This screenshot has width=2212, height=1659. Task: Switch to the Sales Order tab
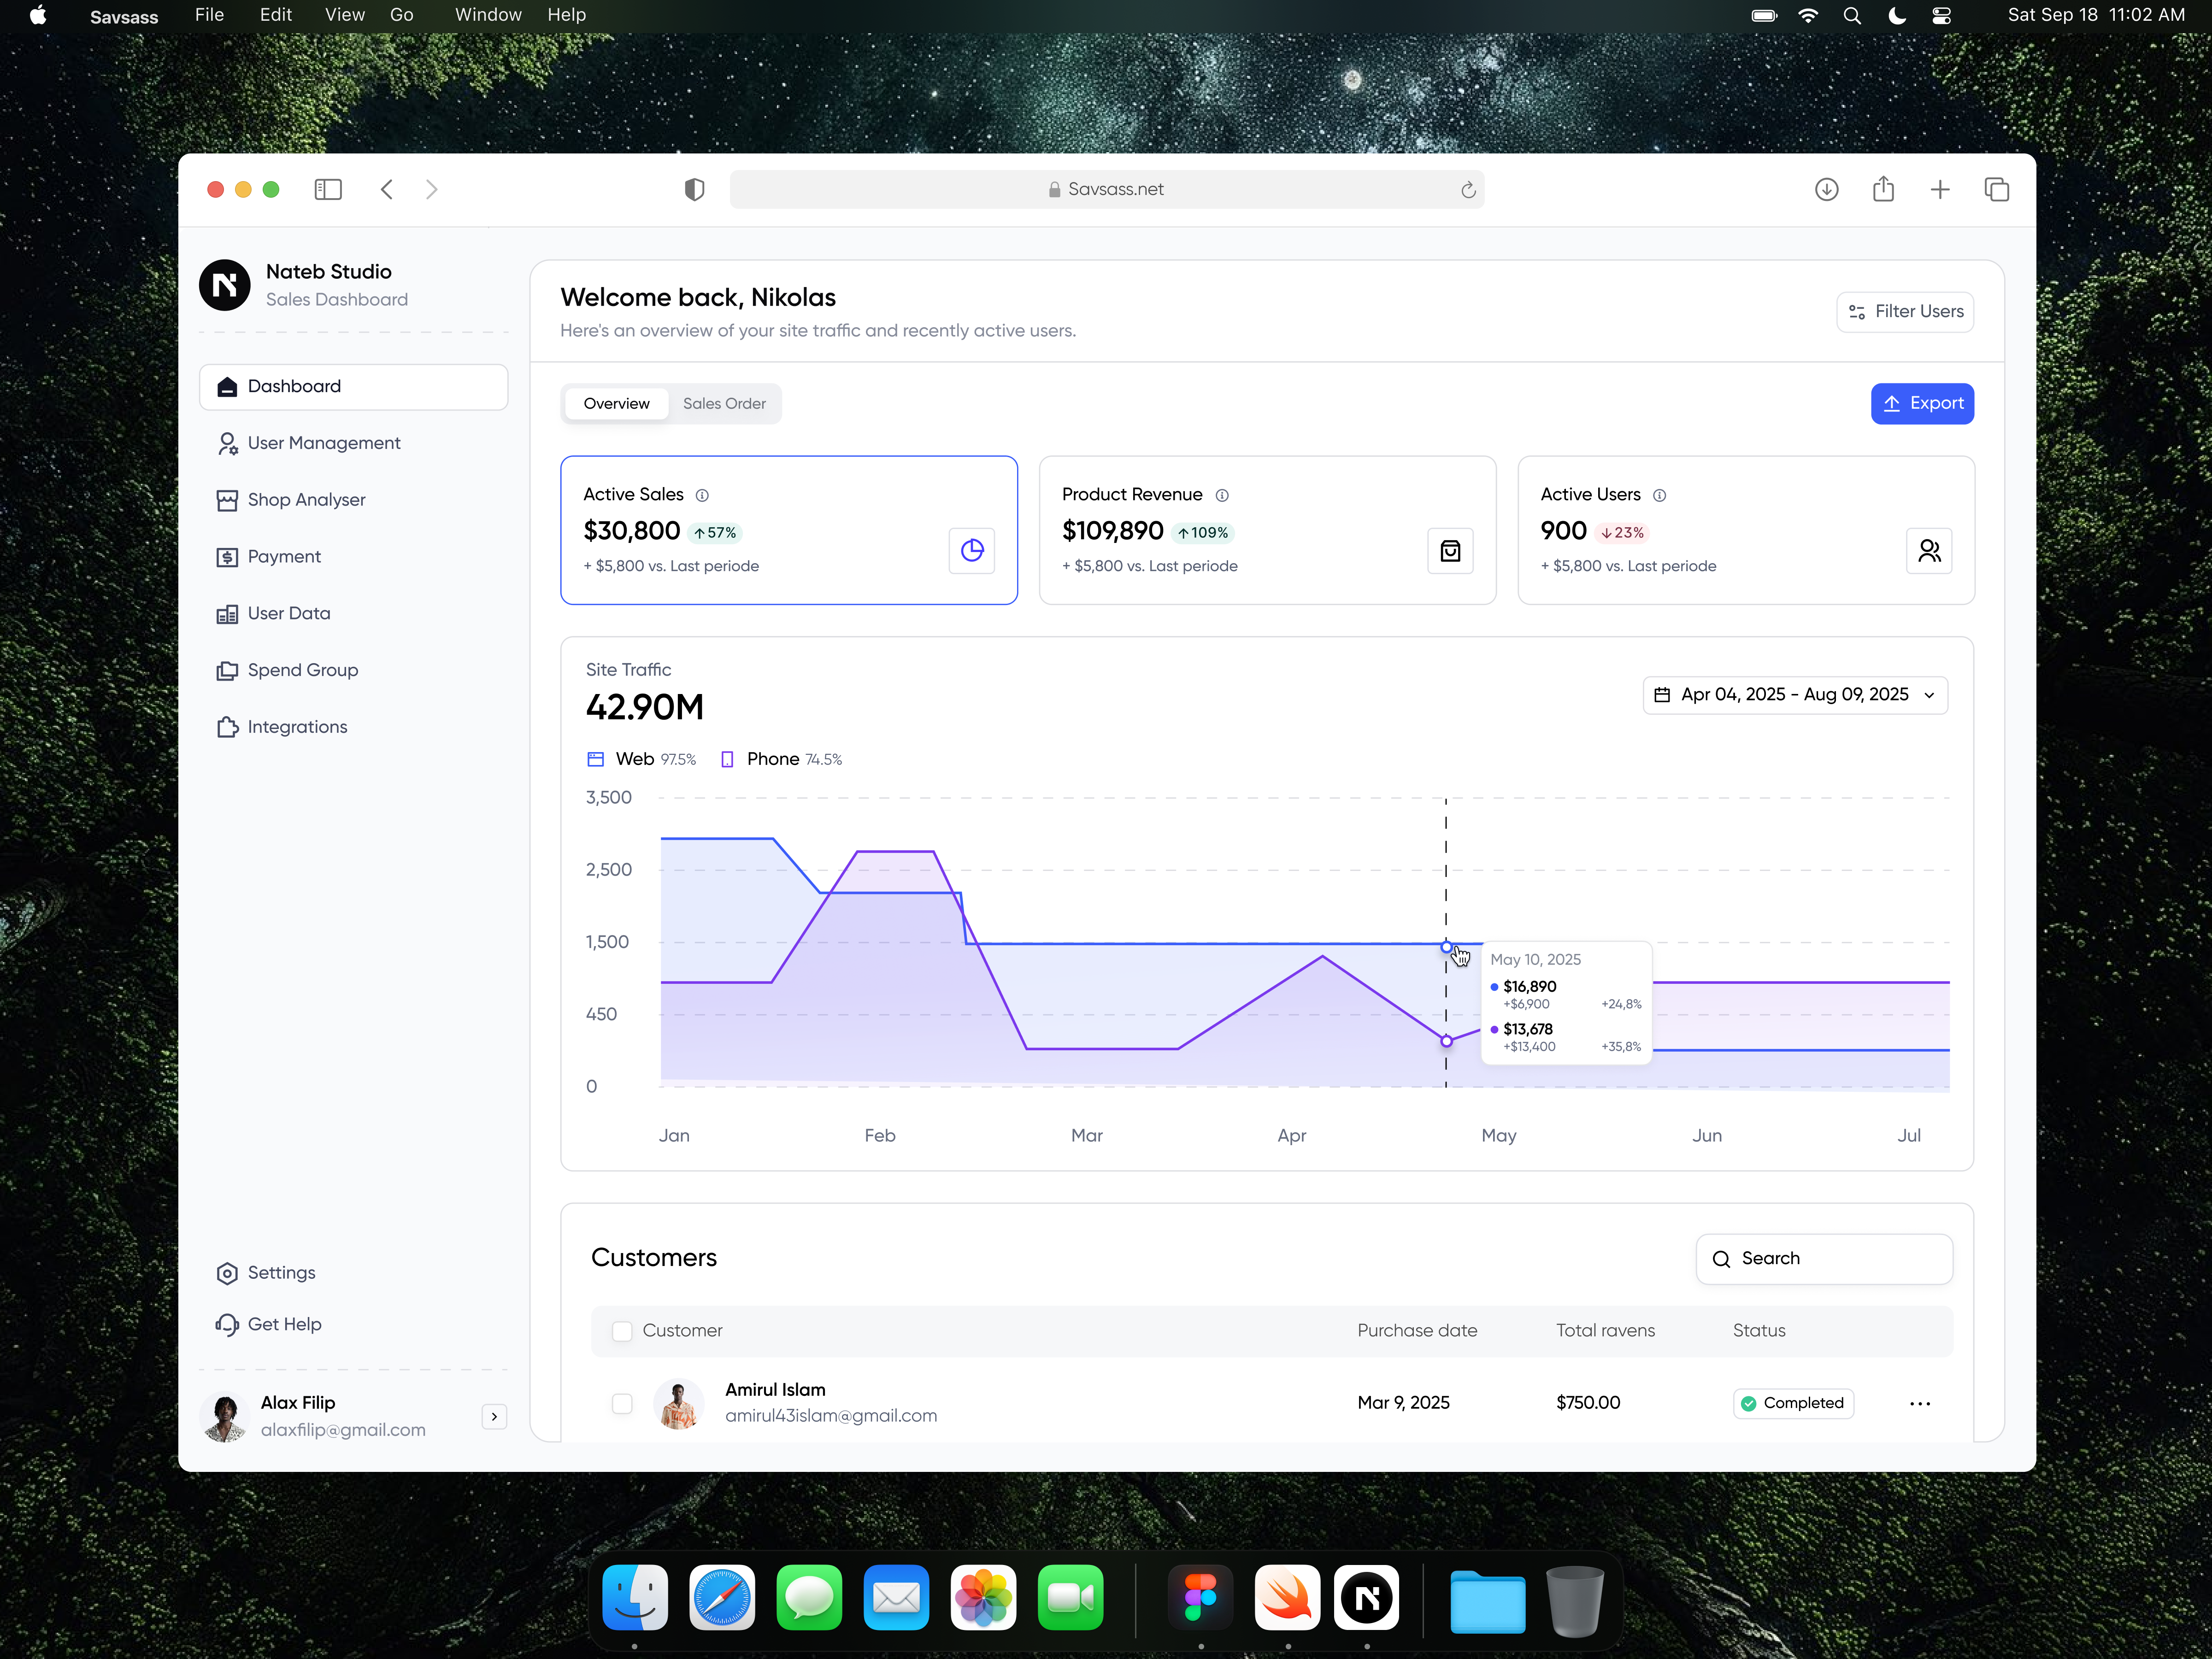(724, 404)
